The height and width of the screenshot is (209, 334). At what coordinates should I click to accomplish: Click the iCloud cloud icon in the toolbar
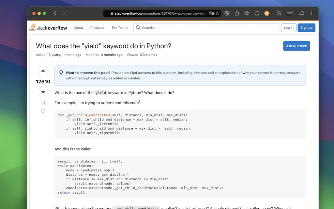[x=301, y=13]
